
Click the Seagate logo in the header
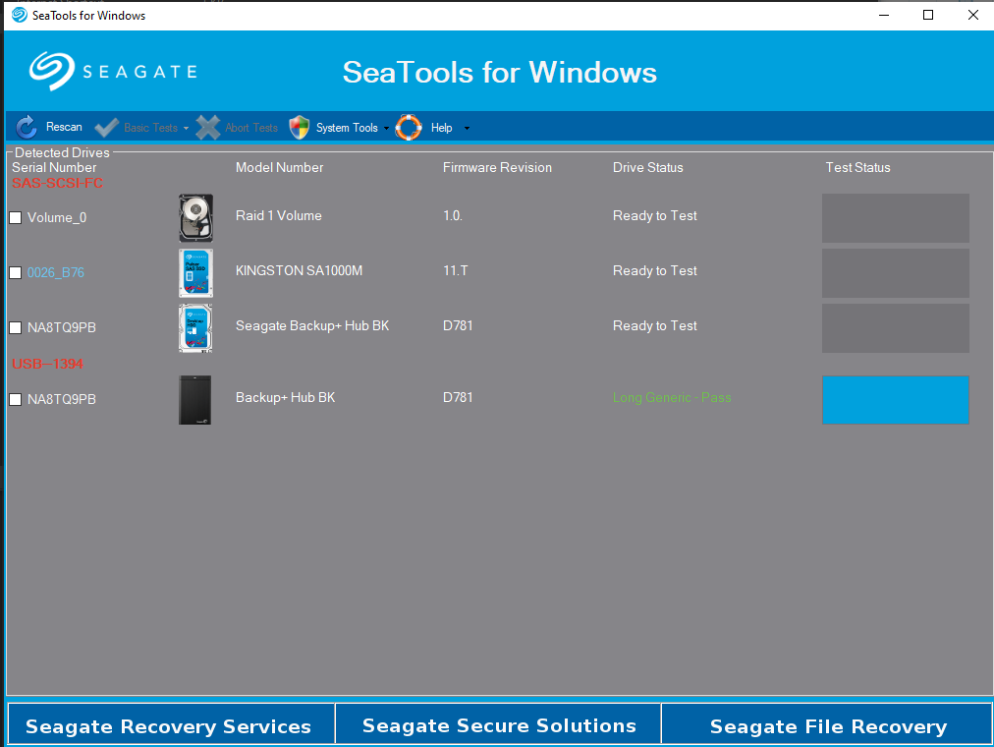click(x=113, y=71)
